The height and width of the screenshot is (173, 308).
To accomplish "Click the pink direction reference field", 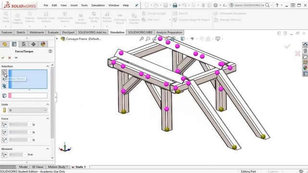I will [28, 96].
